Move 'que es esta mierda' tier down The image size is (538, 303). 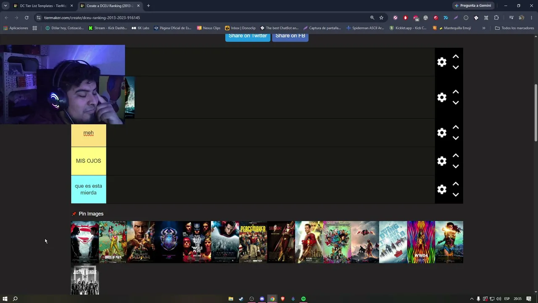coord(456,194)
